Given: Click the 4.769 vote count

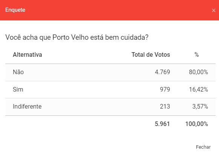Looking at the screenshot, I should tap(162, 72).
